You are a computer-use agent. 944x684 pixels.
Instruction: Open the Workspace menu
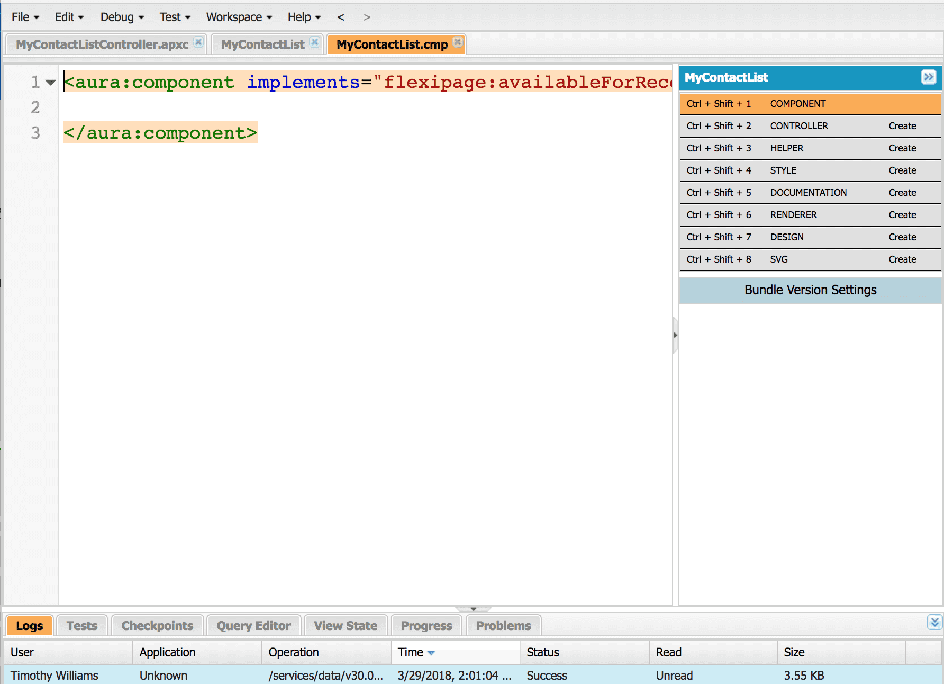pyautogui.click(x=239, y=17)
